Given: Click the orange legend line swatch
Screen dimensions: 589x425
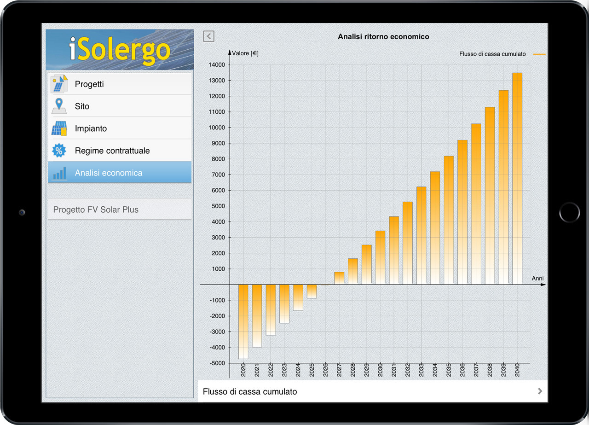Looking at the screenshot, I should pyautogui.click(x=539, y=54).
